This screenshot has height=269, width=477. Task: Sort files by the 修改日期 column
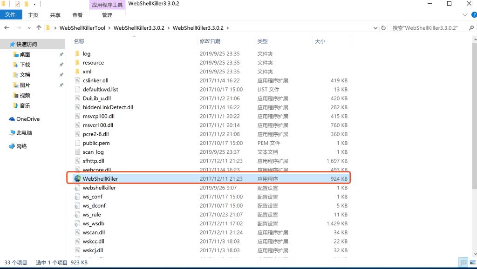coord(211,41)
